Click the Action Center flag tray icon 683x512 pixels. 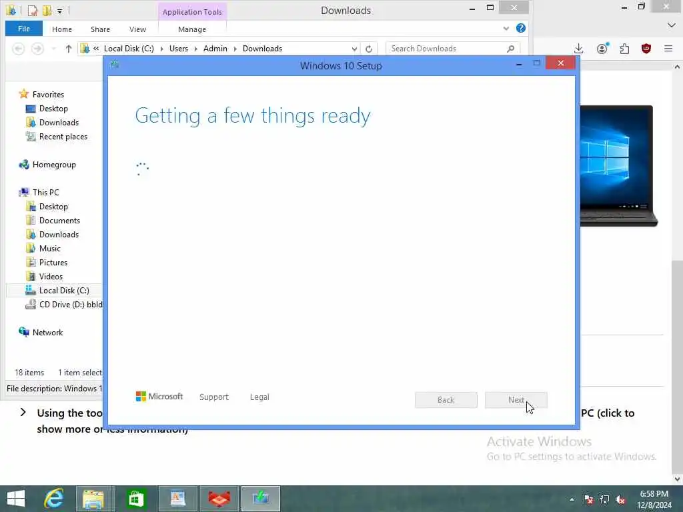coord(588,500)
